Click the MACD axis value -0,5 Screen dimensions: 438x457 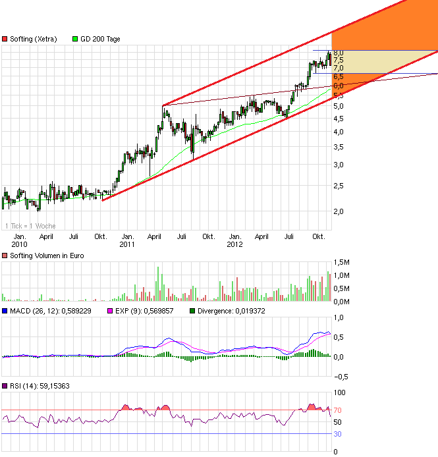click(341, 377)
